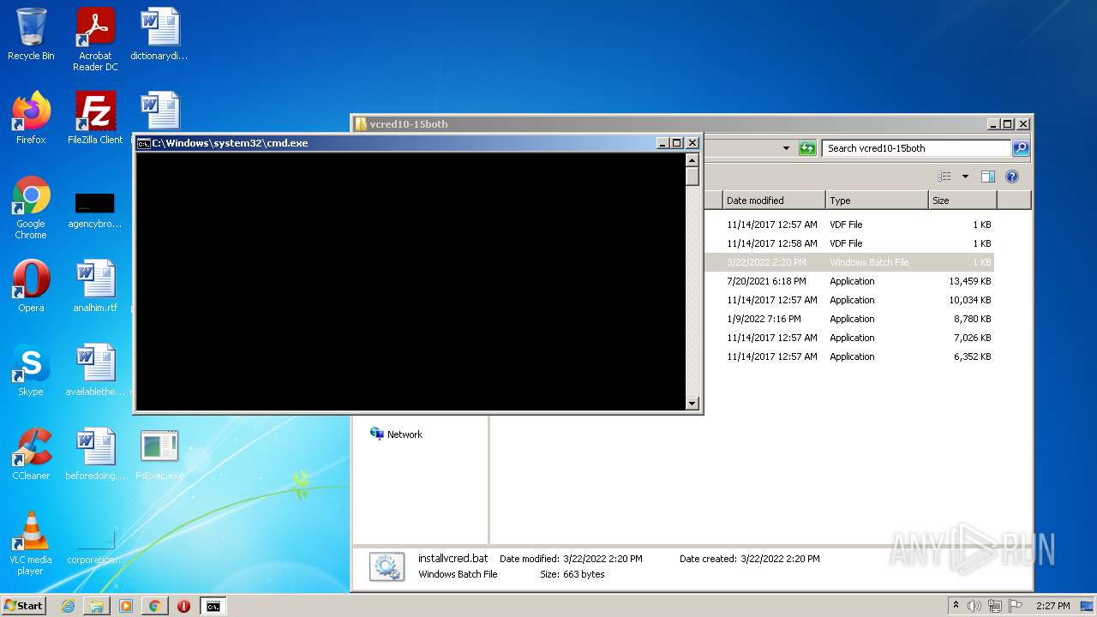The width and height of the screenshot is (1097, 617).
Task: Sort by Date modified column
Action: 774,201
